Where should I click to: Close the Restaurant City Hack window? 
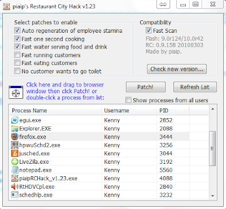pyautogui.click(x=213, y=5)
